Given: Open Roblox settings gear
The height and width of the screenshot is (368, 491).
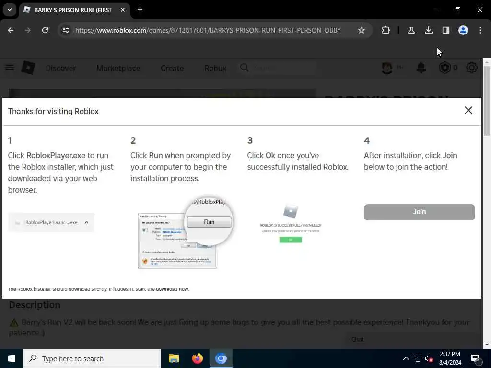Looking at the screenshot, I should [472, 68].
